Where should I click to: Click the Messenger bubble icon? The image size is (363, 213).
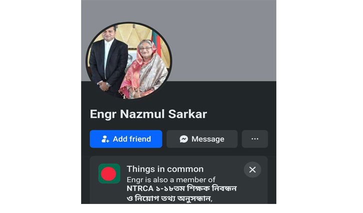coord(184,139)
